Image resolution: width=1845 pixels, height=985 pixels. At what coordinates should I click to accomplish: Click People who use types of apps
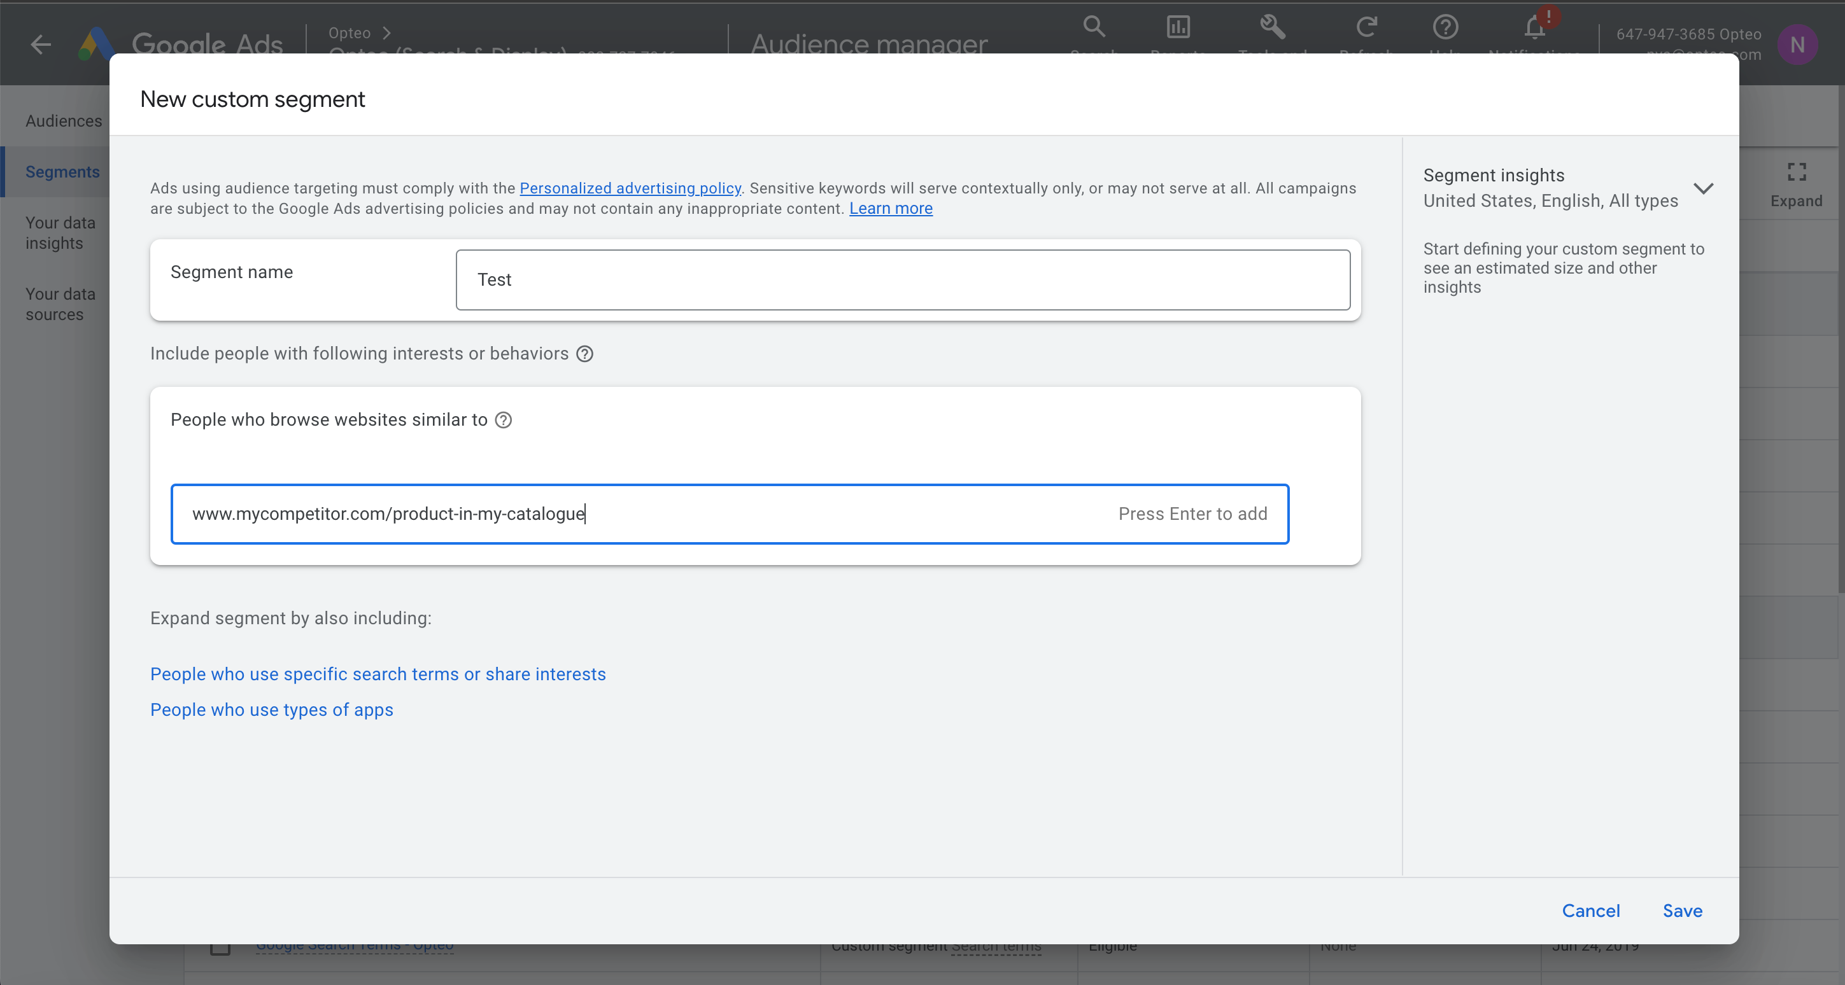pyautogui.click(x=271, y=709)
